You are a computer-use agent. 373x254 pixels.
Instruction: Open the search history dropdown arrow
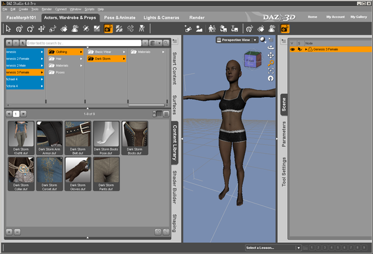[145, 43]
